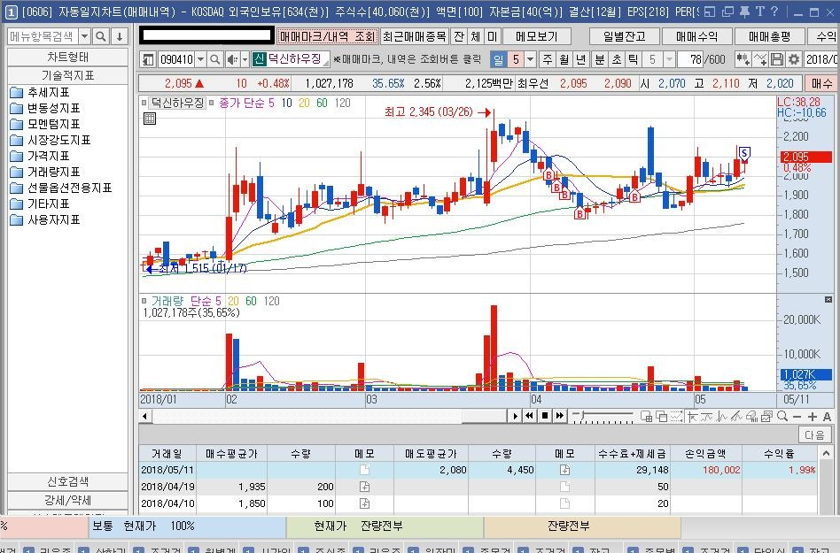Open the menu item search dropdown arrow

[85, 36]
